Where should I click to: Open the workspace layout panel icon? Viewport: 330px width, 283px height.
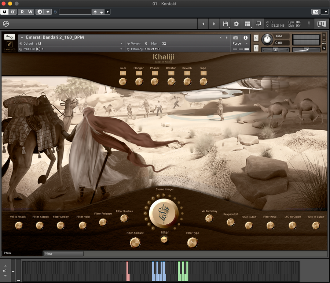click(247, 24)
